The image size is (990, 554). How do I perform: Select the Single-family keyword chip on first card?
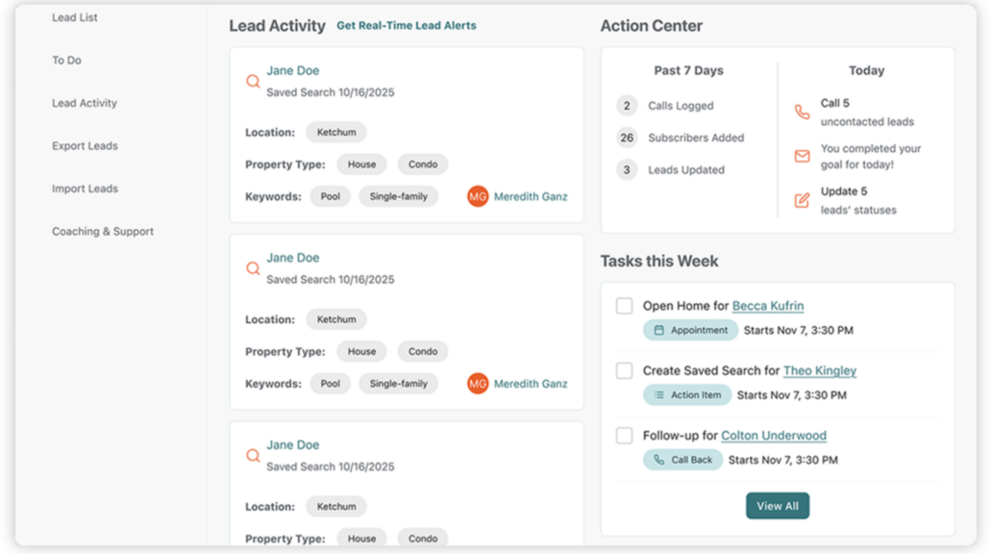(x=398, y=196)
